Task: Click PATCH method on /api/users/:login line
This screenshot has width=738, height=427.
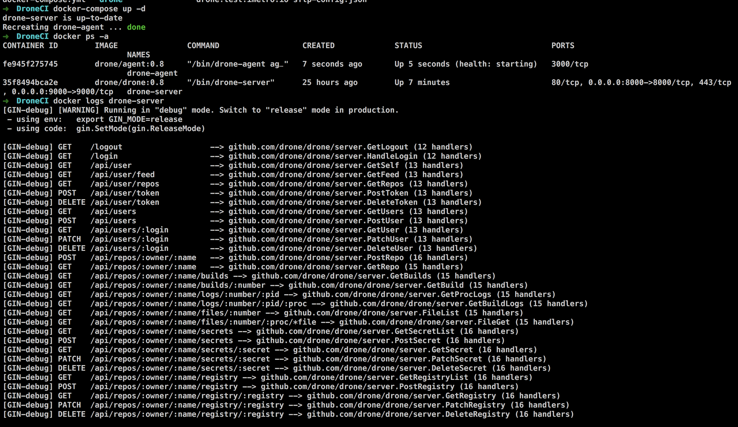Action: click(69, 239)
